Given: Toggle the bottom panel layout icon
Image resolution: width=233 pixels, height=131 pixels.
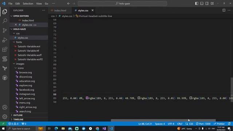Looking at the screenshot, I should pyautogui.click(x=202, y=3).
